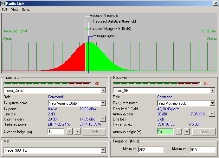Click the Maximum frequency field 915
The height and width of the screenshot is (158, 219).
[203, 150]
